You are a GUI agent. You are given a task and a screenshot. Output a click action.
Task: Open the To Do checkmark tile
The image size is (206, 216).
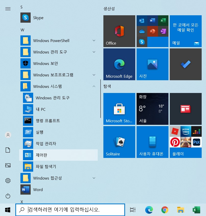tap(186, 64)
